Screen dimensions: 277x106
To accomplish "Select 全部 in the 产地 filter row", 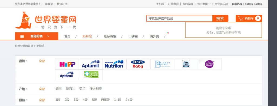I will click(x=42, y=89).
